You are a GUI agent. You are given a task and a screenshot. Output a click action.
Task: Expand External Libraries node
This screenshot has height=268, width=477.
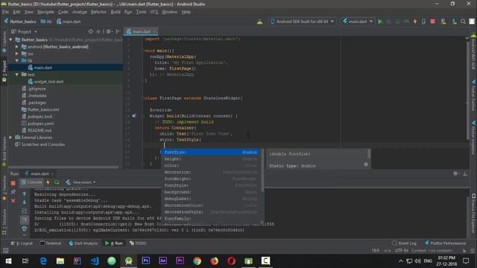[x=11, y=137]
